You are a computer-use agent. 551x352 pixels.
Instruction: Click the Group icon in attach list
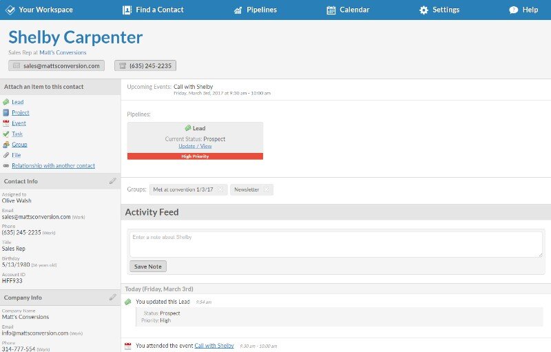pyautogui.click(x=6, y=145)
